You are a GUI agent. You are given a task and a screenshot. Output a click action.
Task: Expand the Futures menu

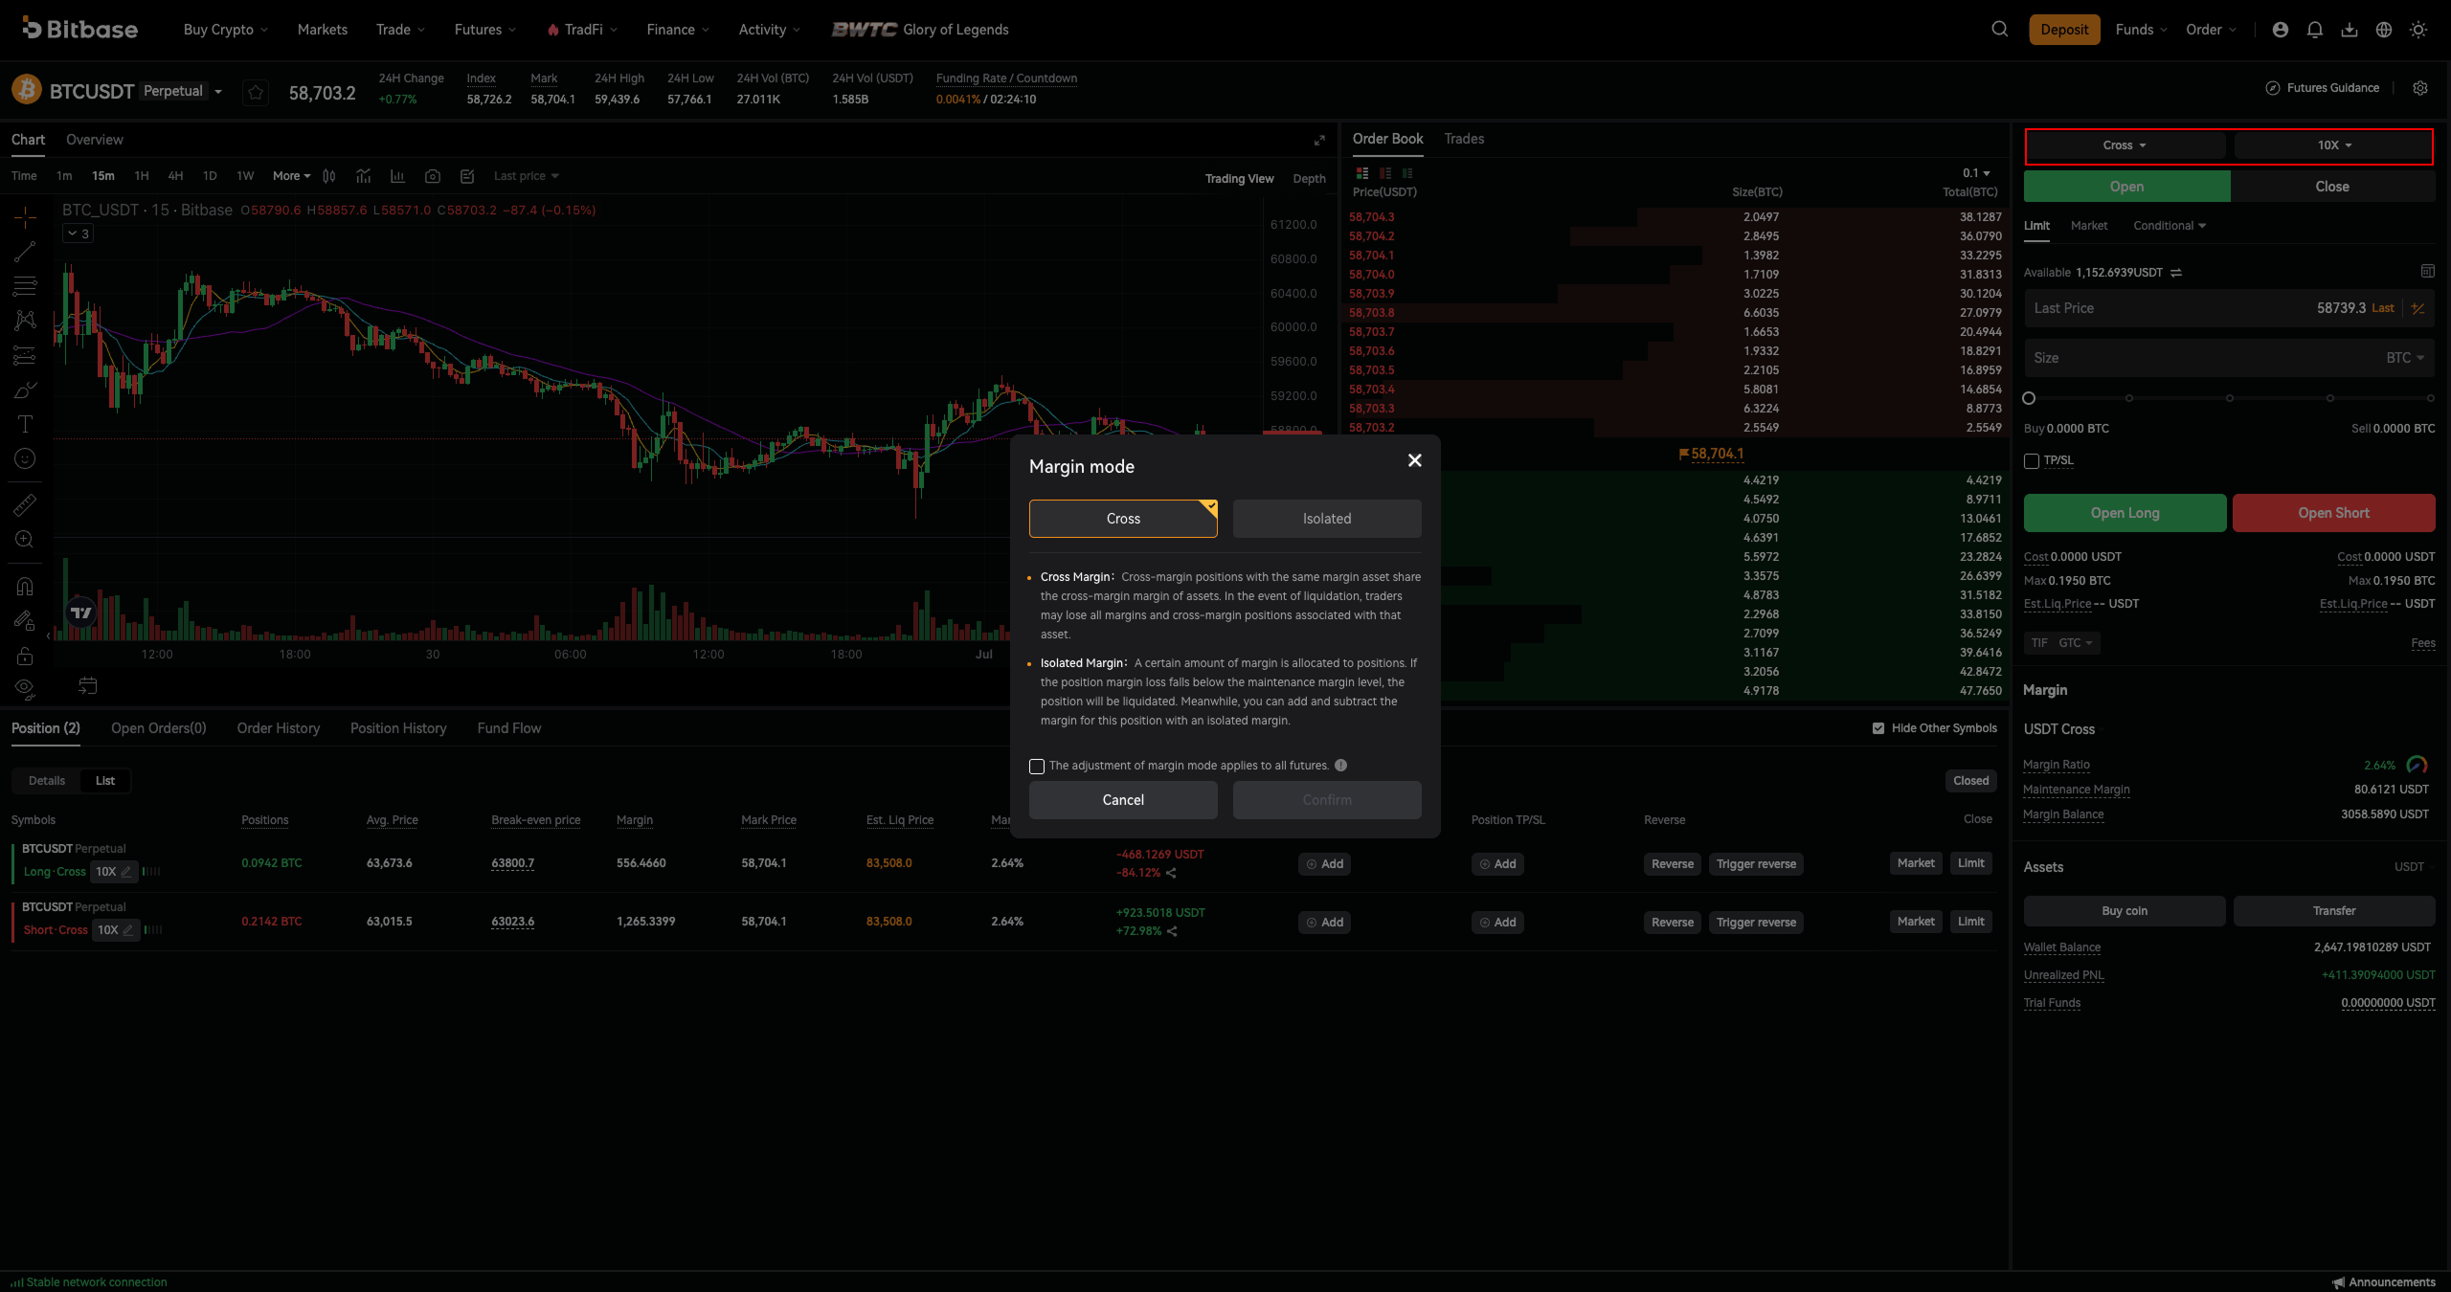[485, 30]
